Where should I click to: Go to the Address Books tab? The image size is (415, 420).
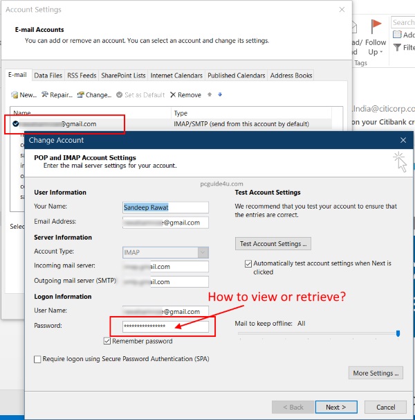pyautogui.click(x=291, y=76)
